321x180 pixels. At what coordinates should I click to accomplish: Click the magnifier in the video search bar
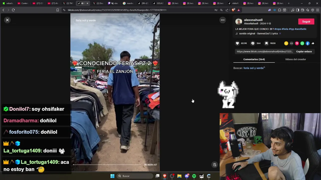152,20
